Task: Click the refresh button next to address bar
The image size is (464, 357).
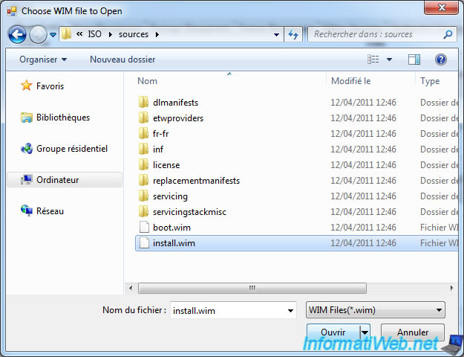Action: coord(293,35)
